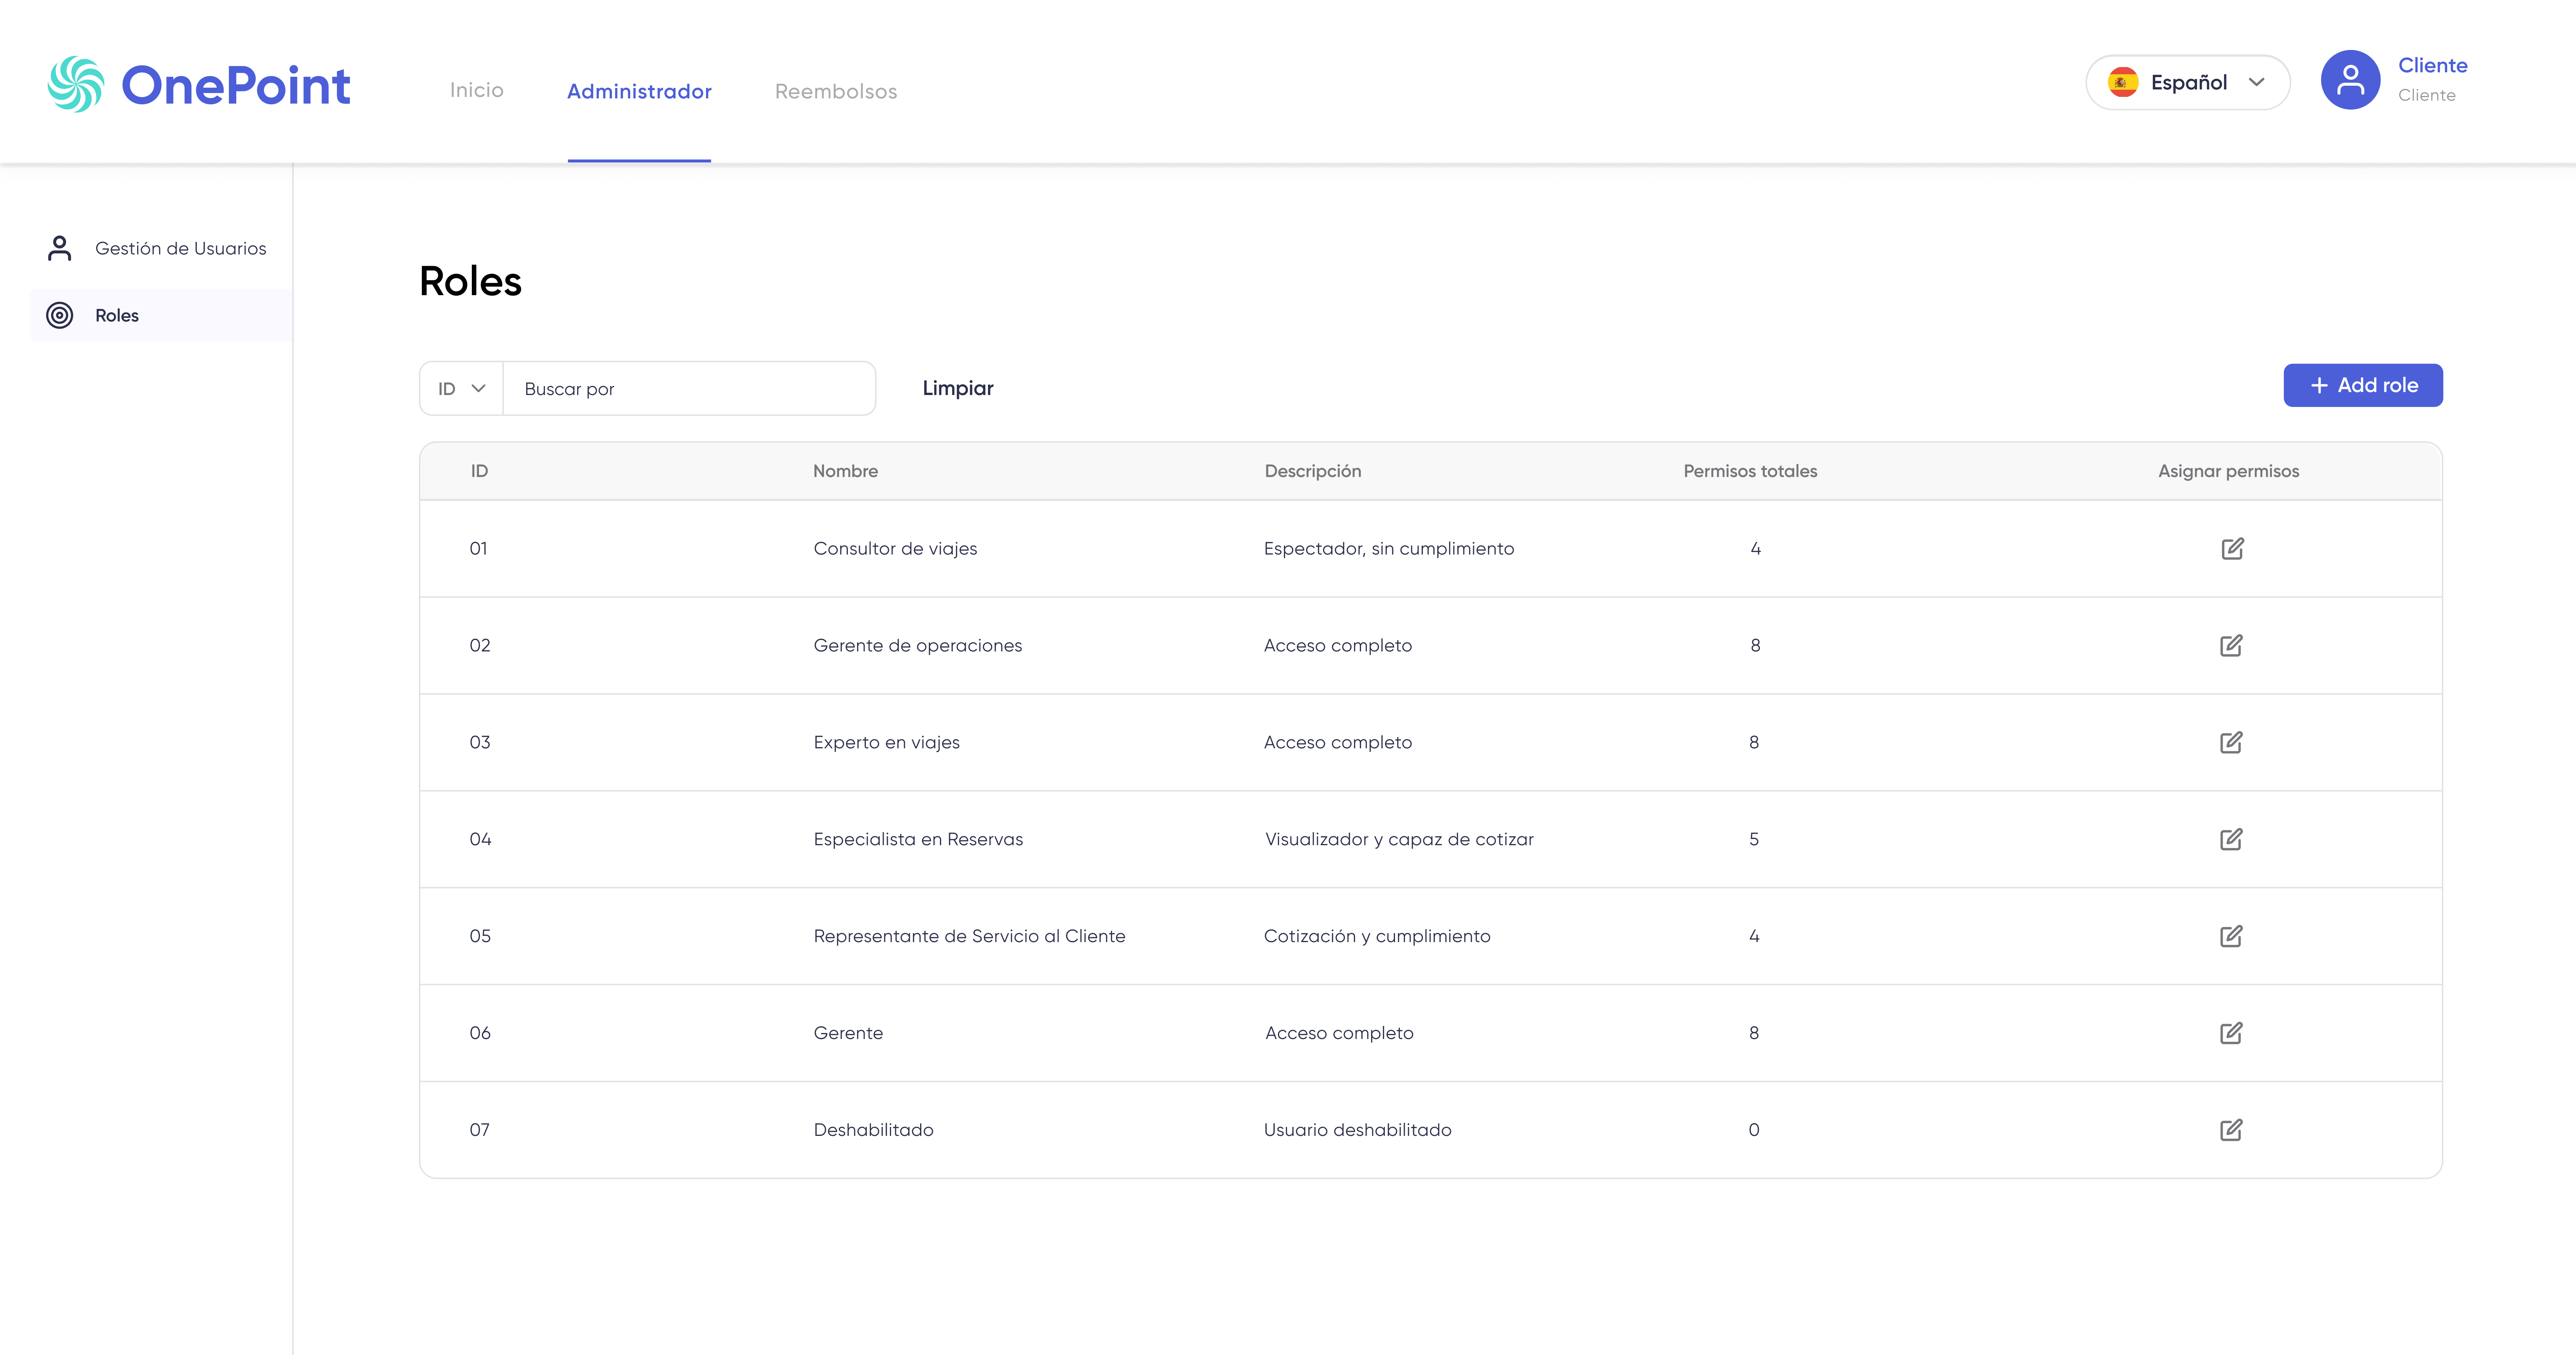2576x1355 pixels.
Task: Expand the ID search filter dropdown
Action: (x=461, y=388)
